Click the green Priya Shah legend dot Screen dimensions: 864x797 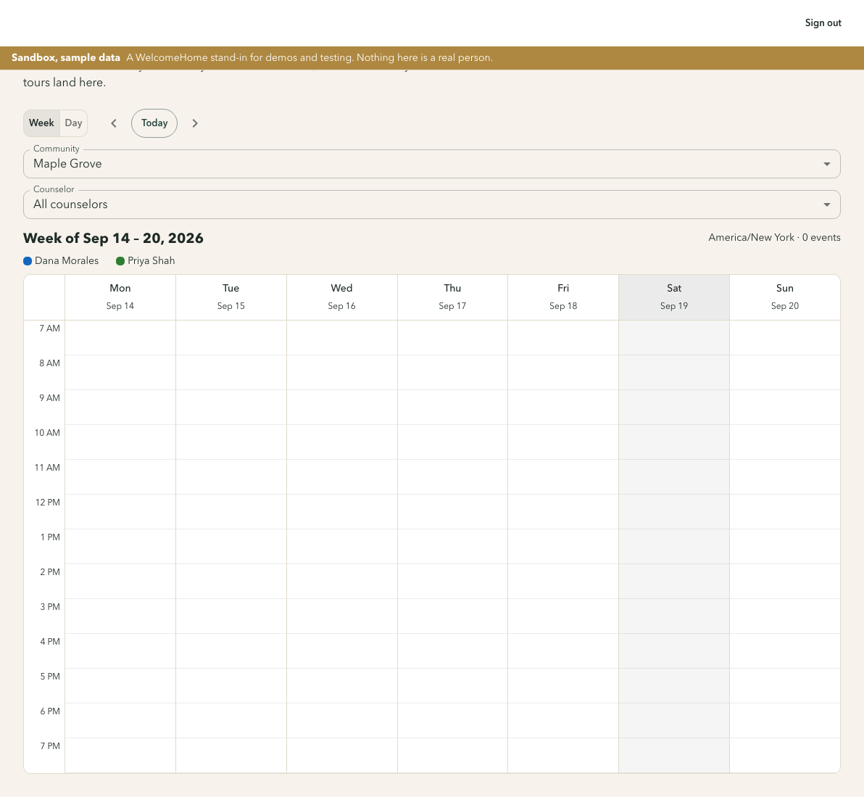click(x=120, y=261)
